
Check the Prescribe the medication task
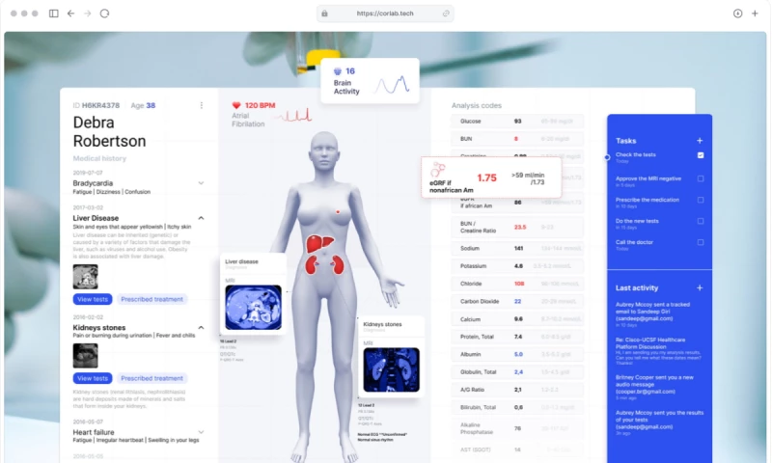tap(701, 200)
